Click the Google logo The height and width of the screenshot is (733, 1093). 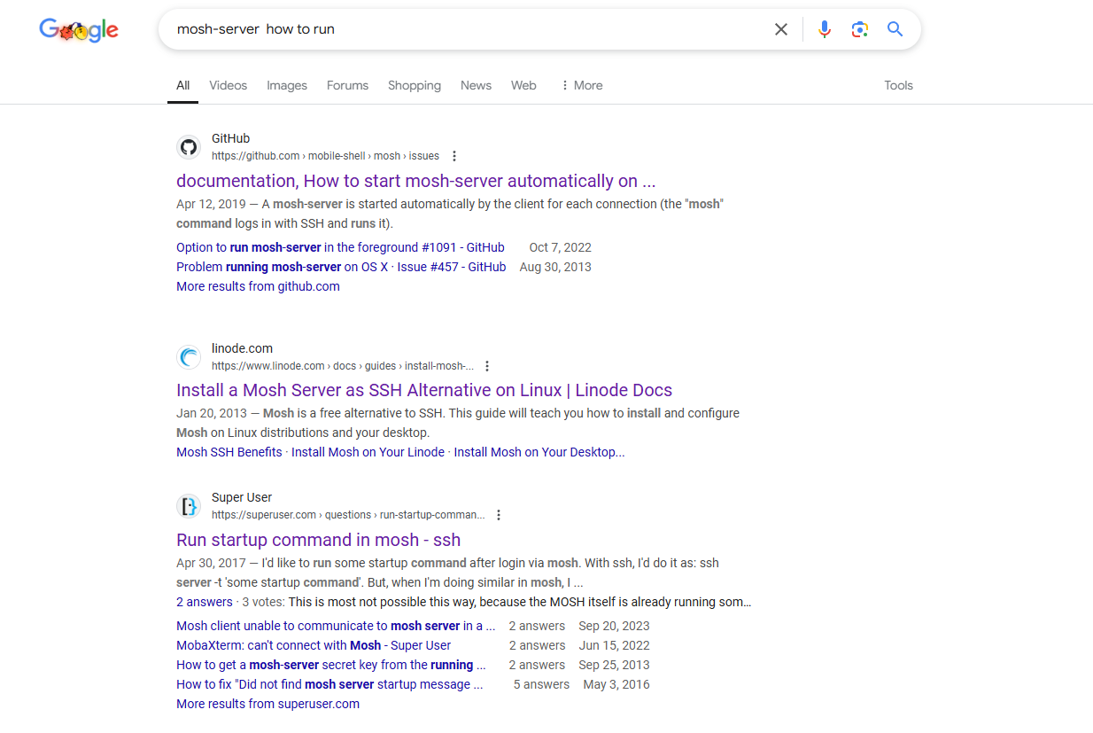coord(79,30)
